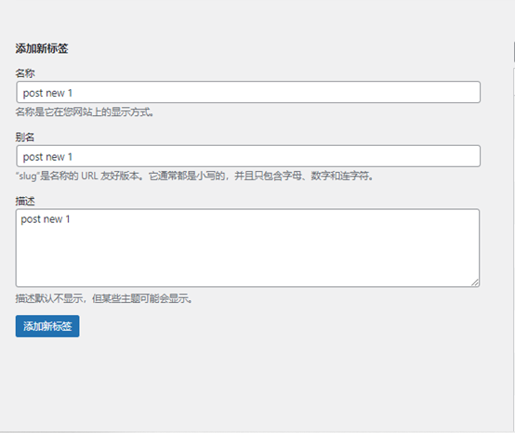
Task: Focus the 名称 name input field
Action: coord(248,92)
